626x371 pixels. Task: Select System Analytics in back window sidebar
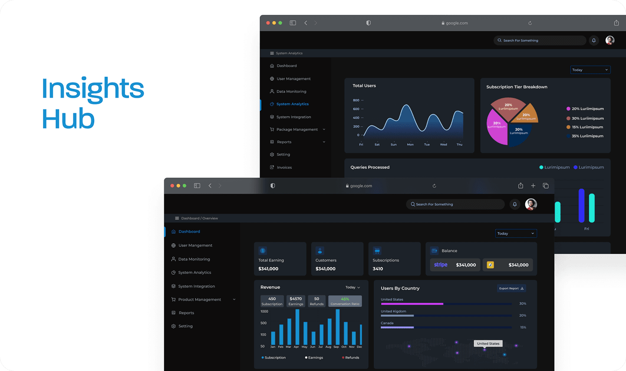[x=289, y=104]
